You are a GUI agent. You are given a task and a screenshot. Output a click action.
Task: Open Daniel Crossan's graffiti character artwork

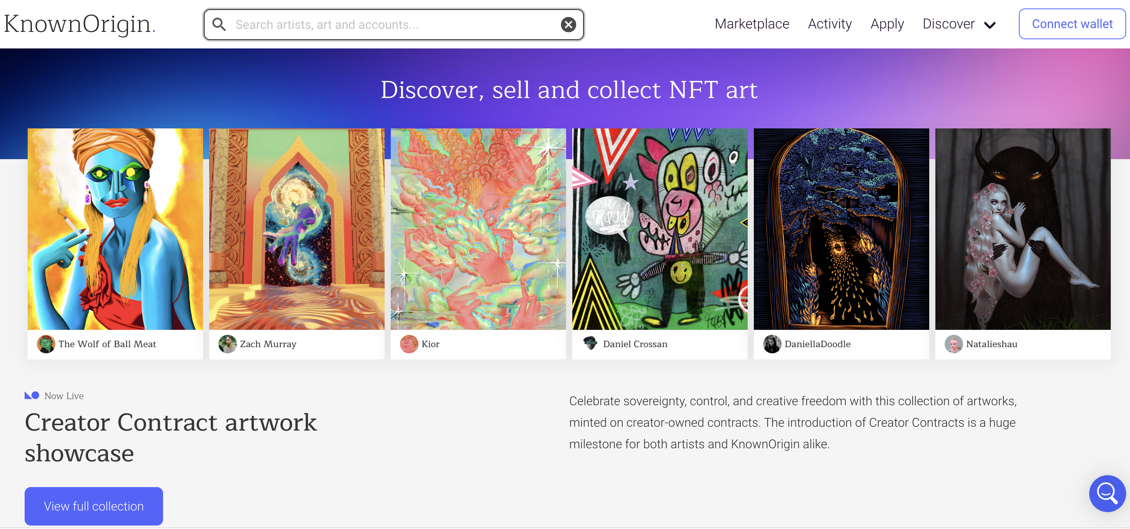660,228
